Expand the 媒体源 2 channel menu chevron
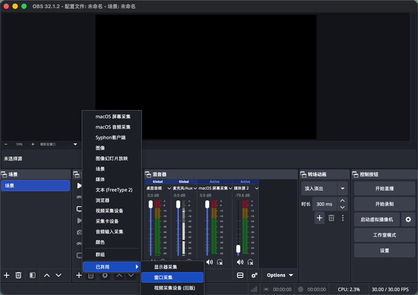Image resolution: width=418 pixels, height=295 pixels. pyautogui.click(x=256, y=189)
